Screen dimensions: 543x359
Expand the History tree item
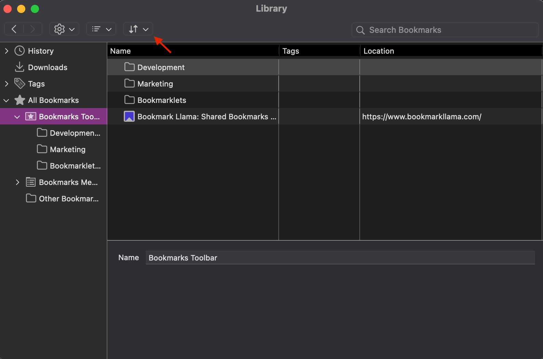coord(6,51)
